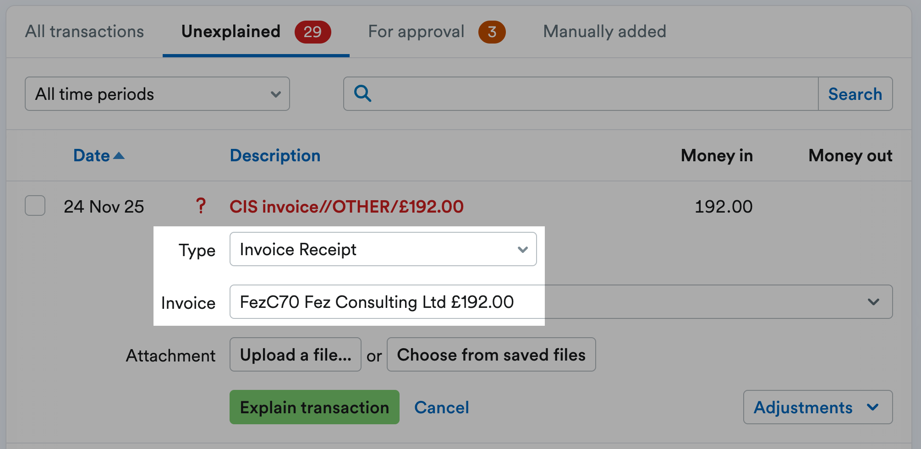Click the search magnifier icon
Screen dimensions: 921x449
click(x=363, y=93)
